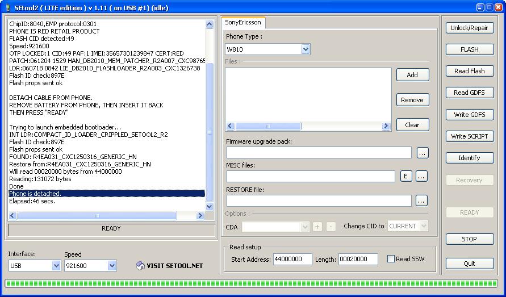
Task: Select log line 'PHONE IS RED RETAIL PRODUCT'
Action: pos(54,31)
